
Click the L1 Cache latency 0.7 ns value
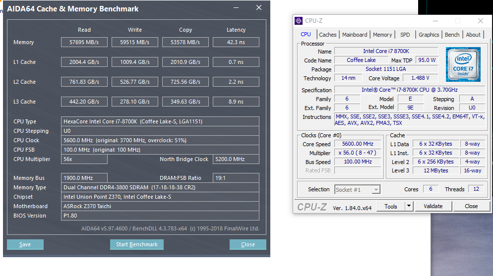pos(236,62)
